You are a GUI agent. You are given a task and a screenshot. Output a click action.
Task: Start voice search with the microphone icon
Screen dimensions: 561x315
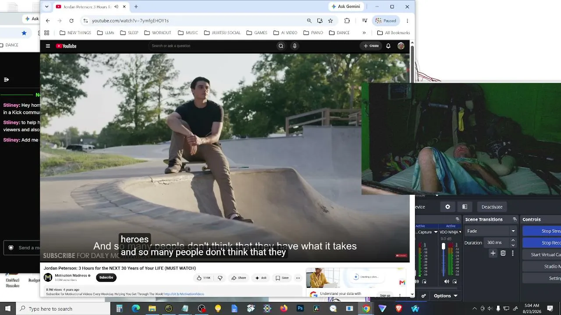(x=295, y=46)
